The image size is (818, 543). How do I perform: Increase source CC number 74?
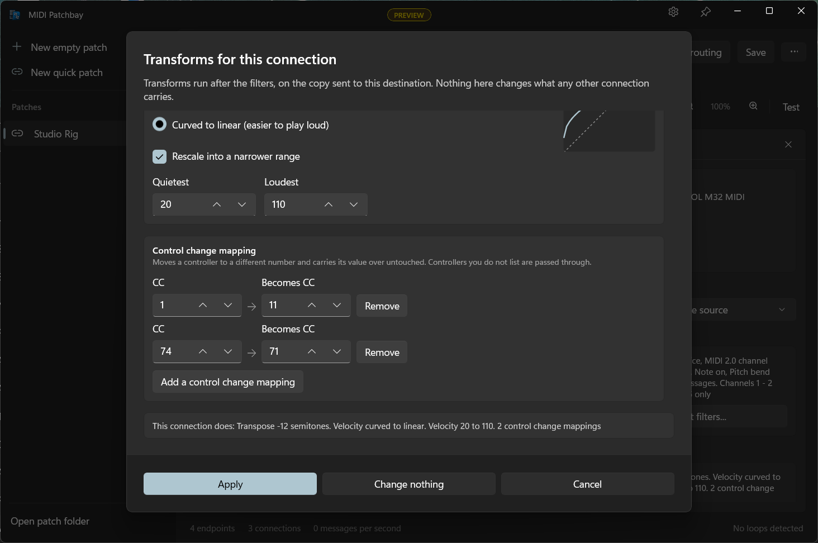(203, 351)
